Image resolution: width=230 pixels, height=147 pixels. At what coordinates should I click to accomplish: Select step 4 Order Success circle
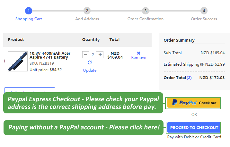pos(204,11)
